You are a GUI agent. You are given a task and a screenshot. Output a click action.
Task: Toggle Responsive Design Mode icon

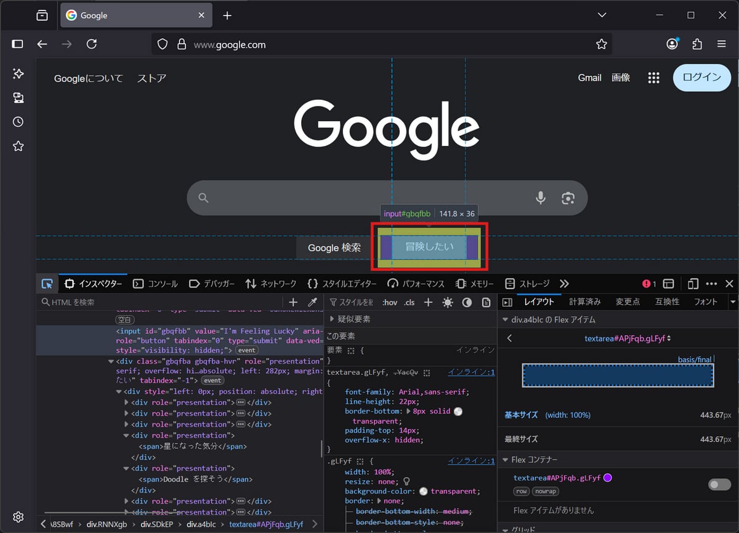pos(693,284)
